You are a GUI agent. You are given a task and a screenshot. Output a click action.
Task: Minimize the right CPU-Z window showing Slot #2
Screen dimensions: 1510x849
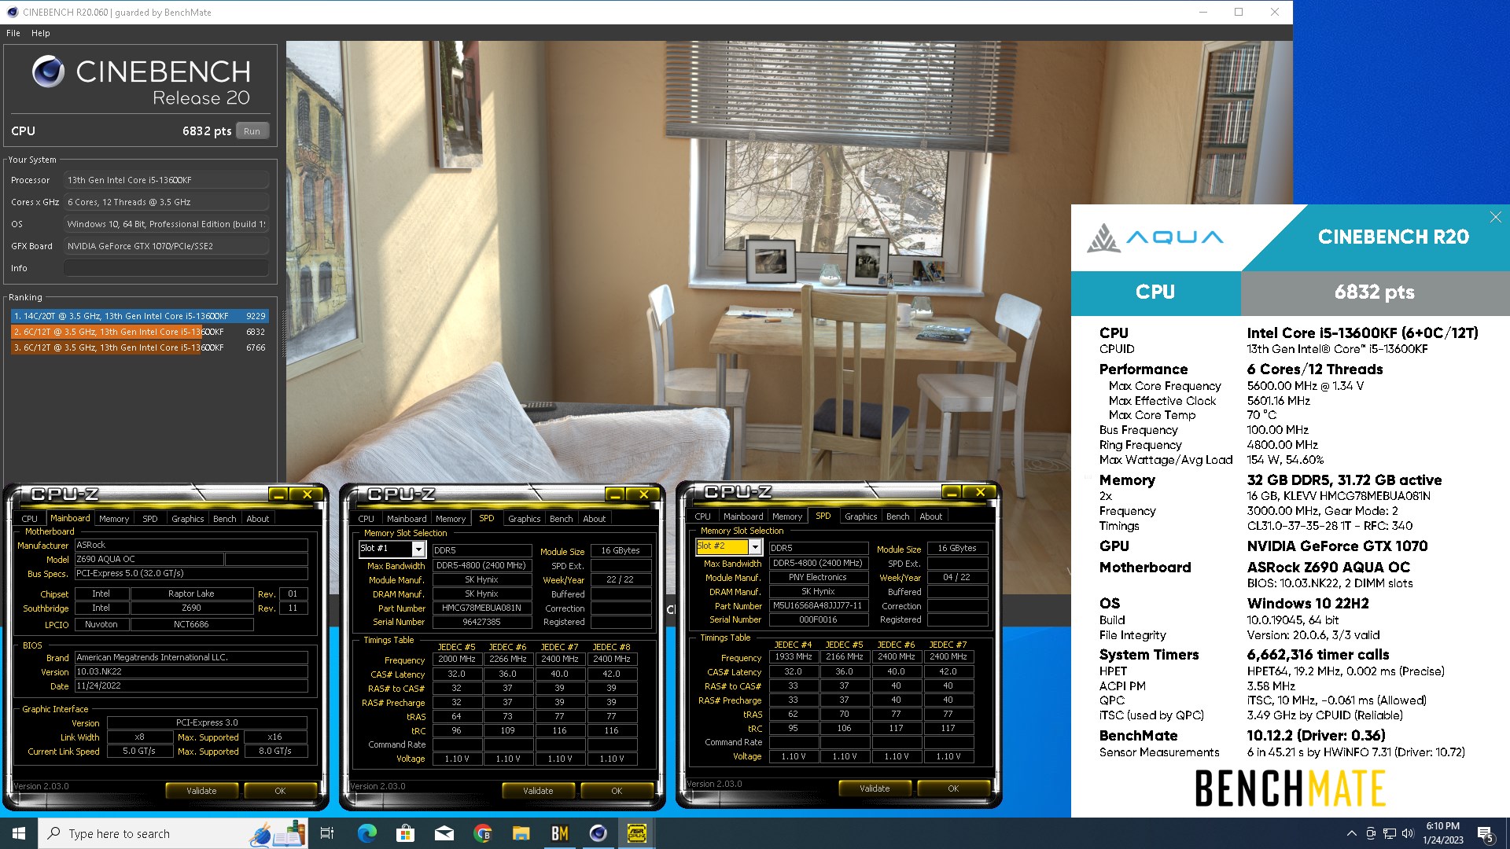(x=951, y=492)
